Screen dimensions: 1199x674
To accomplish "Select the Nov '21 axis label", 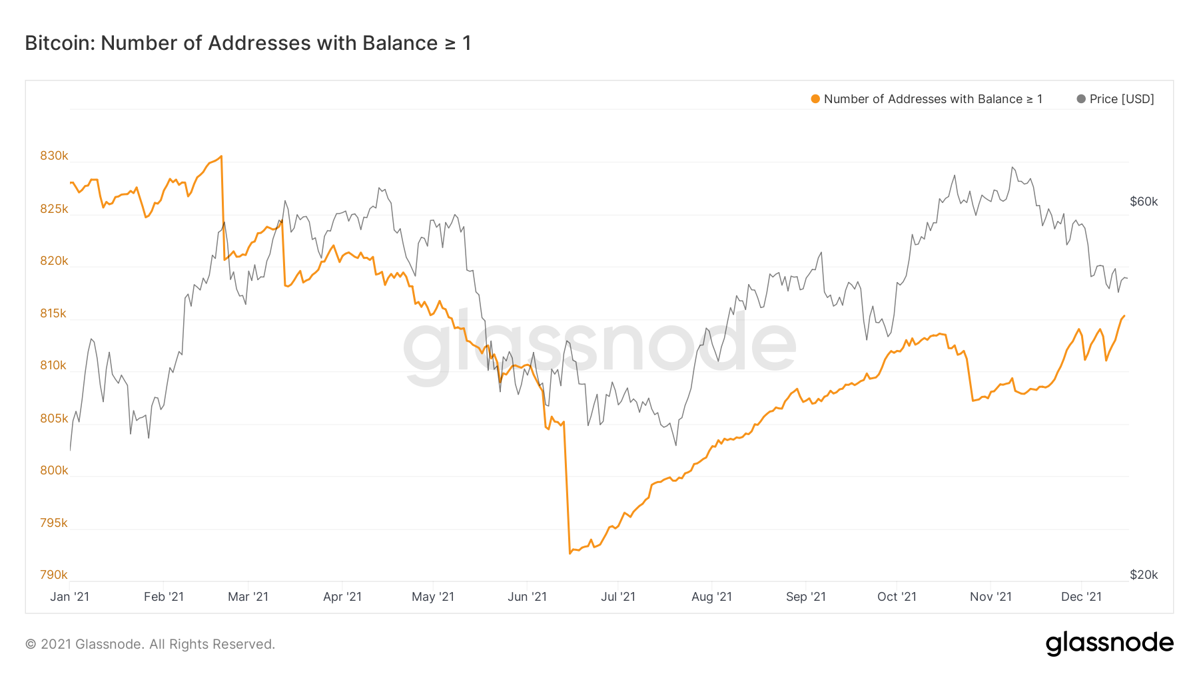I will pos(991,597).
